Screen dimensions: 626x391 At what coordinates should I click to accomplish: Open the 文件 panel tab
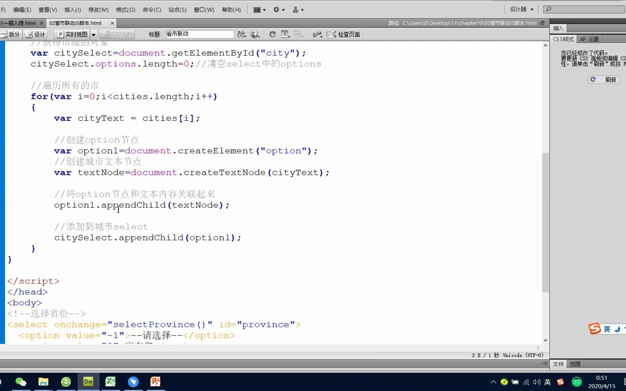click(558, 364)
